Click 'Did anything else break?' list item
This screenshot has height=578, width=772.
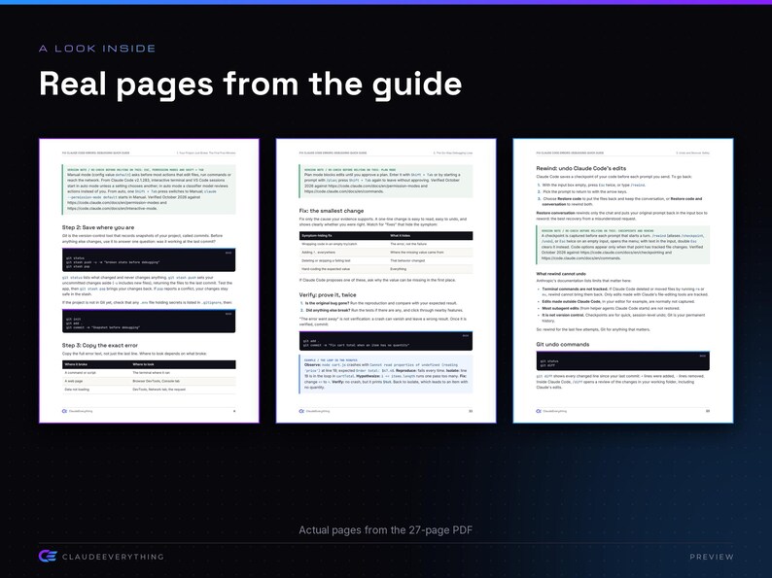pyautogui.click(x=381, y=311)
